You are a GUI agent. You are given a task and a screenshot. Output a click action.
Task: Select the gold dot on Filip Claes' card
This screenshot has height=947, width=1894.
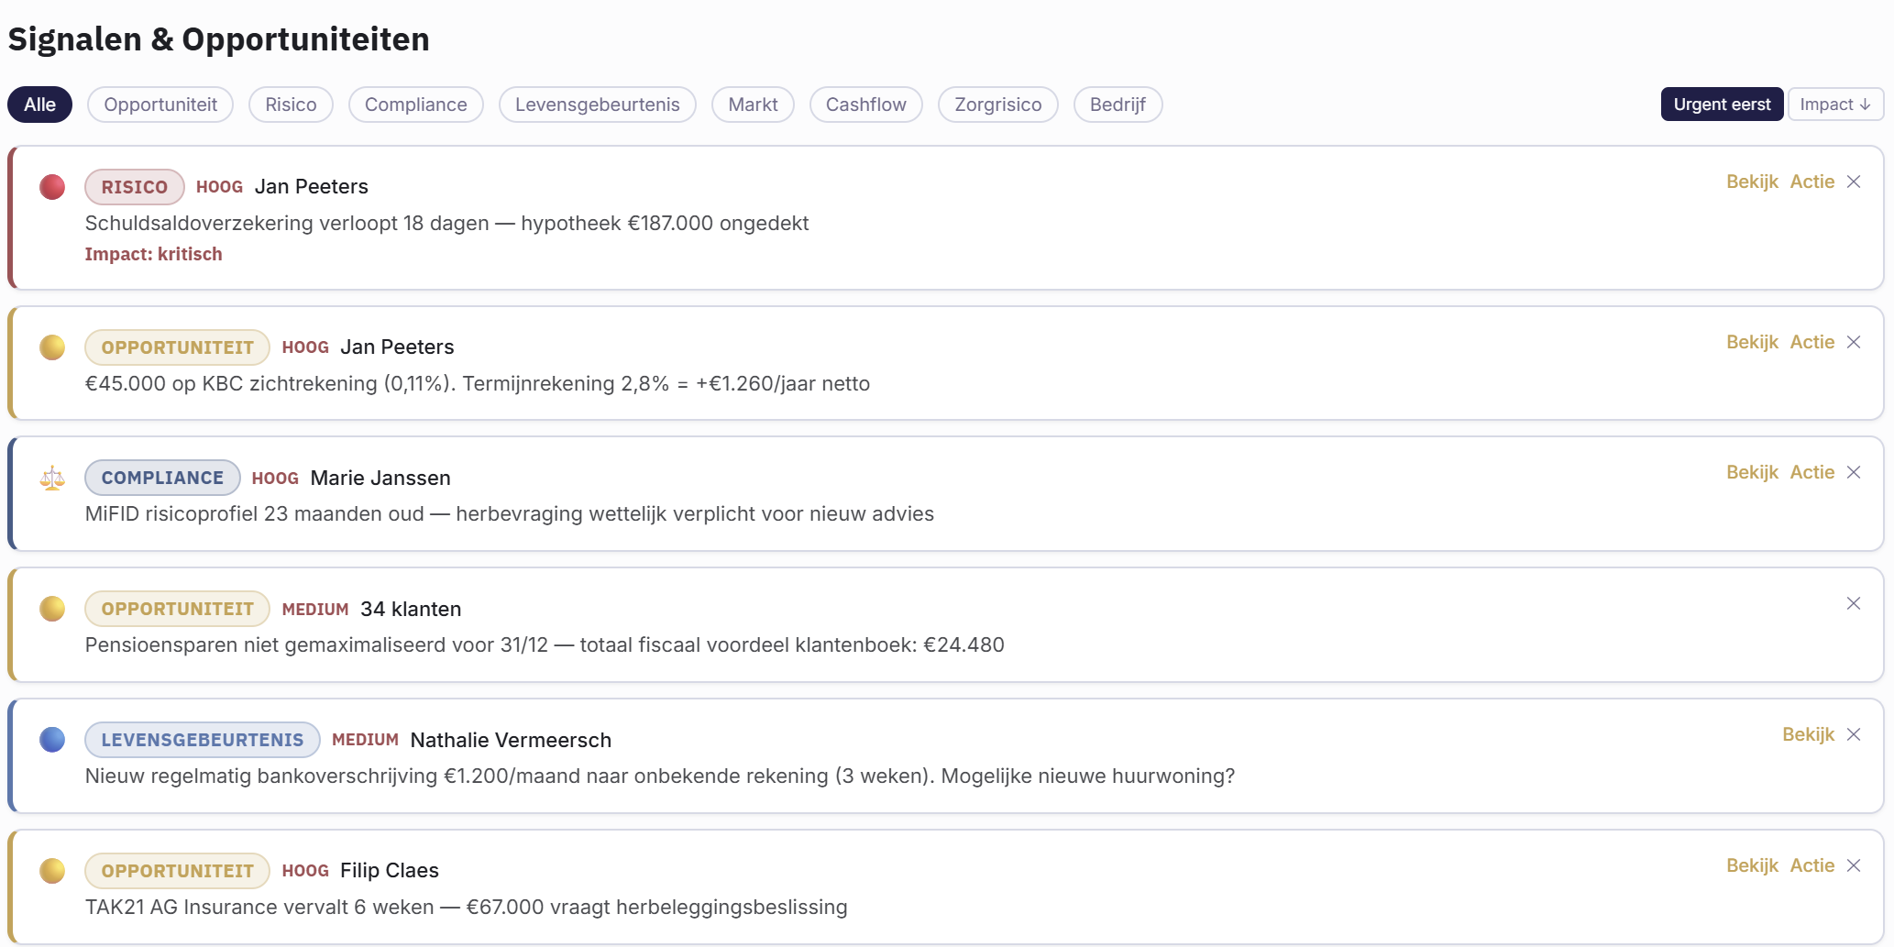52,870
